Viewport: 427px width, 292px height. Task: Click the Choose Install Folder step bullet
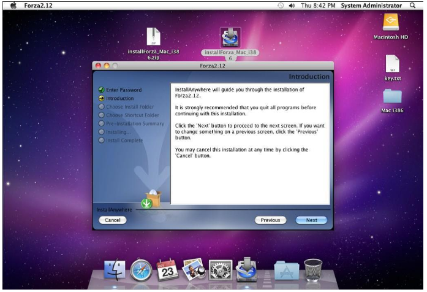[101, 107]
